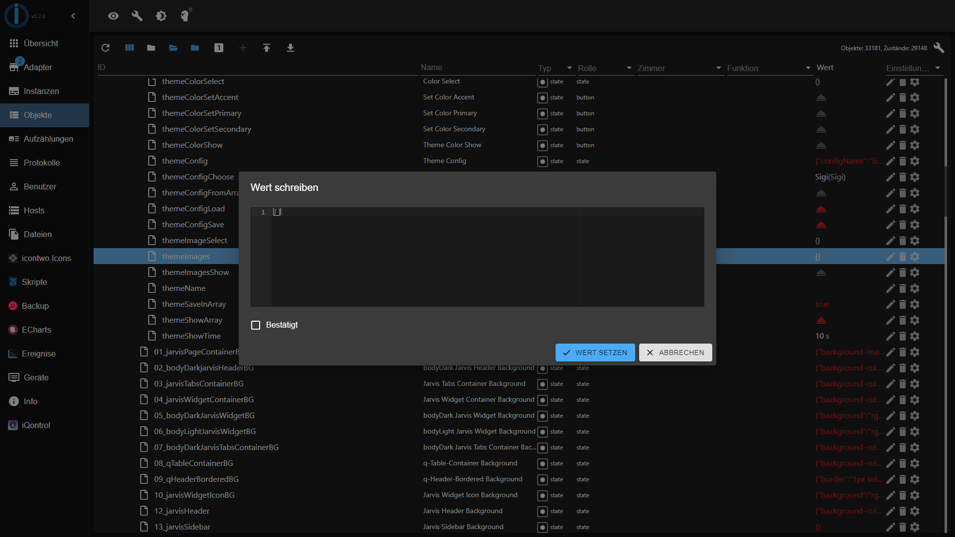Collapse all folders with closed folder icon
Image resolution: width=955 pixels, height=537 pixels.
pyautogui.click(x=151, y=48)
